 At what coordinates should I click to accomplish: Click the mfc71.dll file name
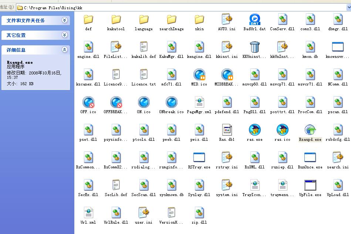tap(172, 84)
